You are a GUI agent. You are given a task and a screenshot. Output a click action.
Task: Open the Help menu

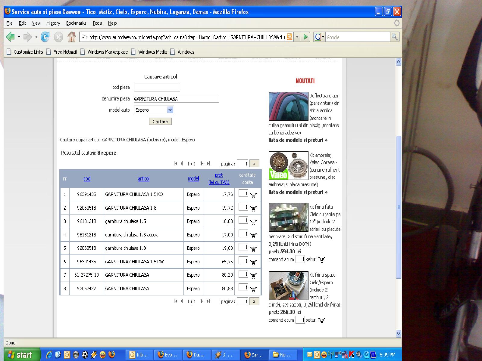[112, 23]
